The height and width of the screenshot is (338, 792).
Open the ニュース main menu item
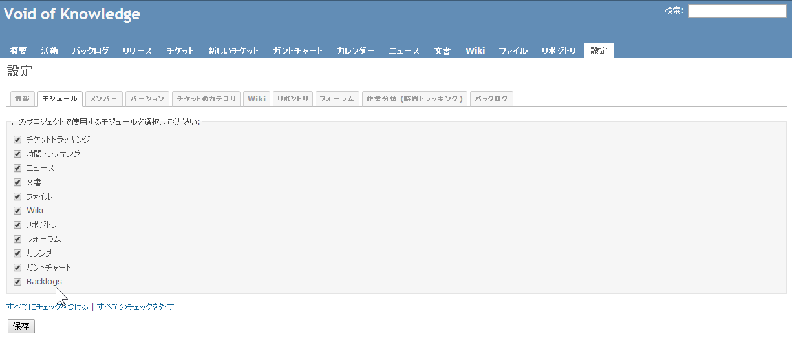[404, 51]
